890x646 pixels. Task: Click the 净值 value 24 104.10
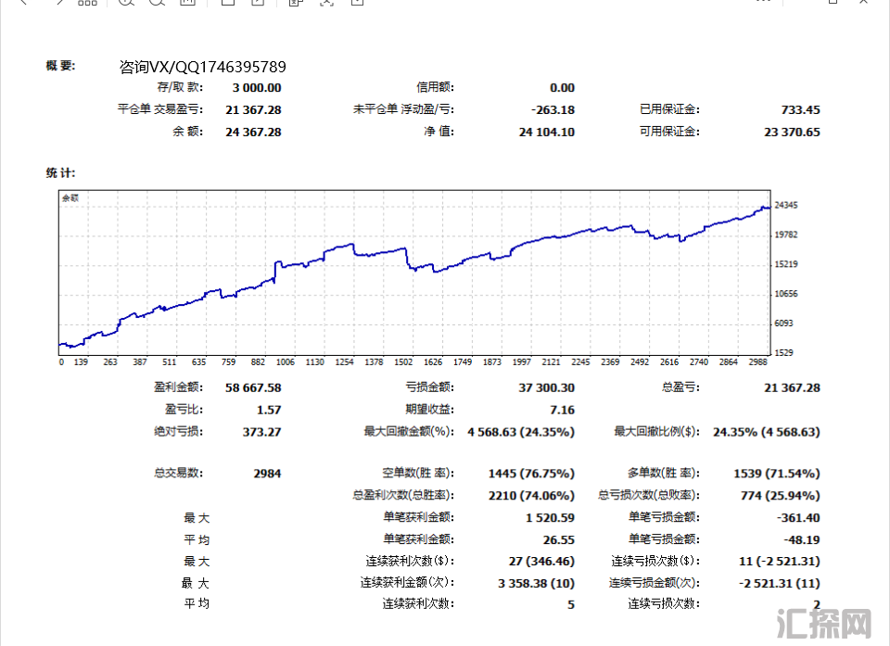[546, 132]
